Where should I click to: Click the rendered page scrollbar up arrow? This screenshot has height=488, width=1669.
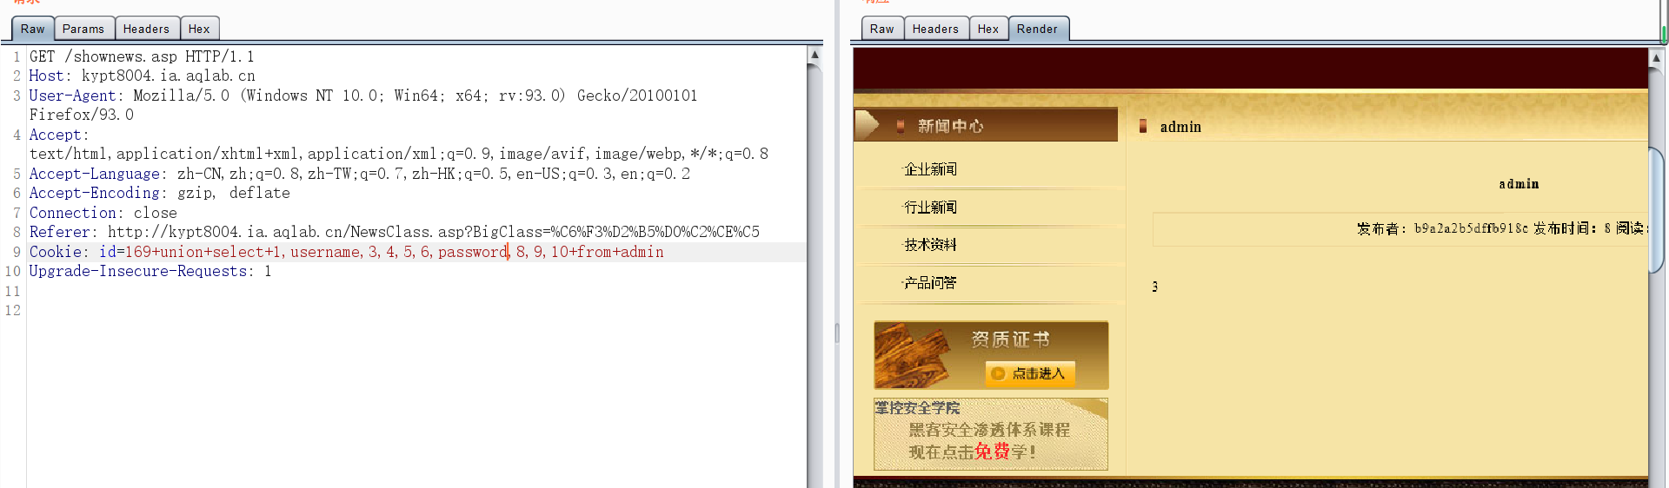pyautogui.click(x=1656, y=57)
